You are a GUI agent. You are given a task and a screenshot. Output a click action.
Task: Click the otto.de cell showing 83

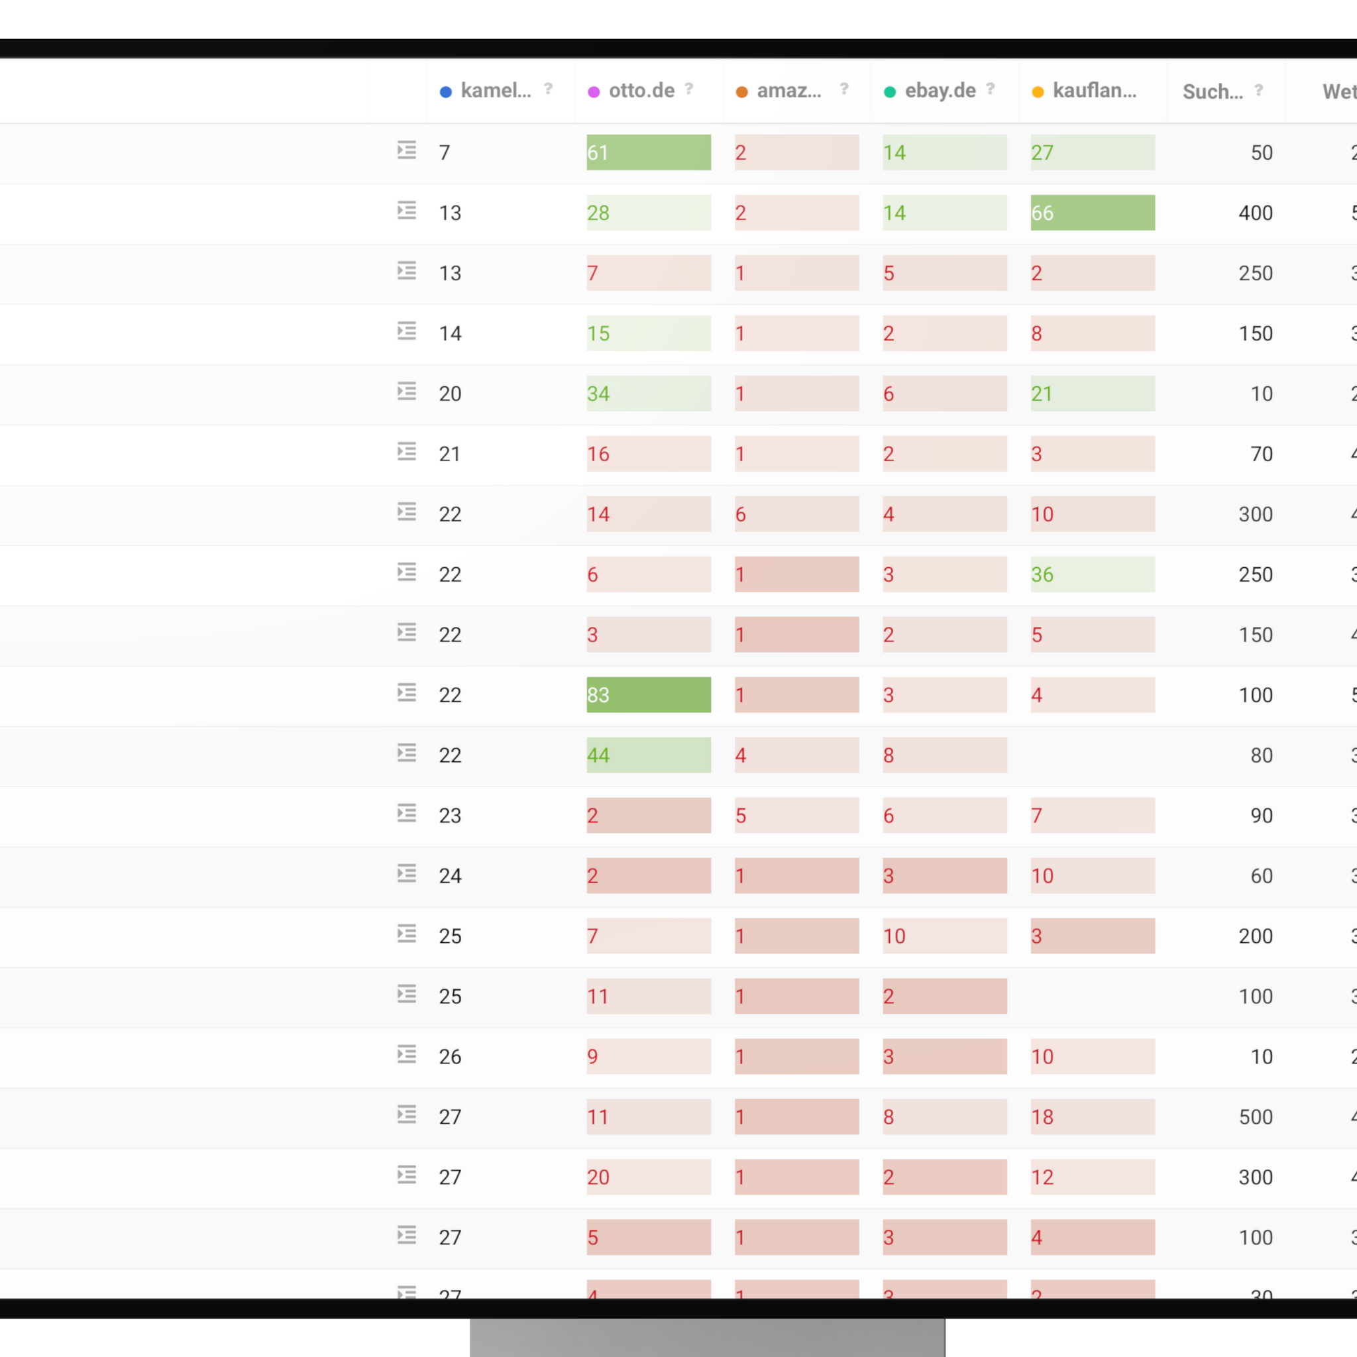648,694
